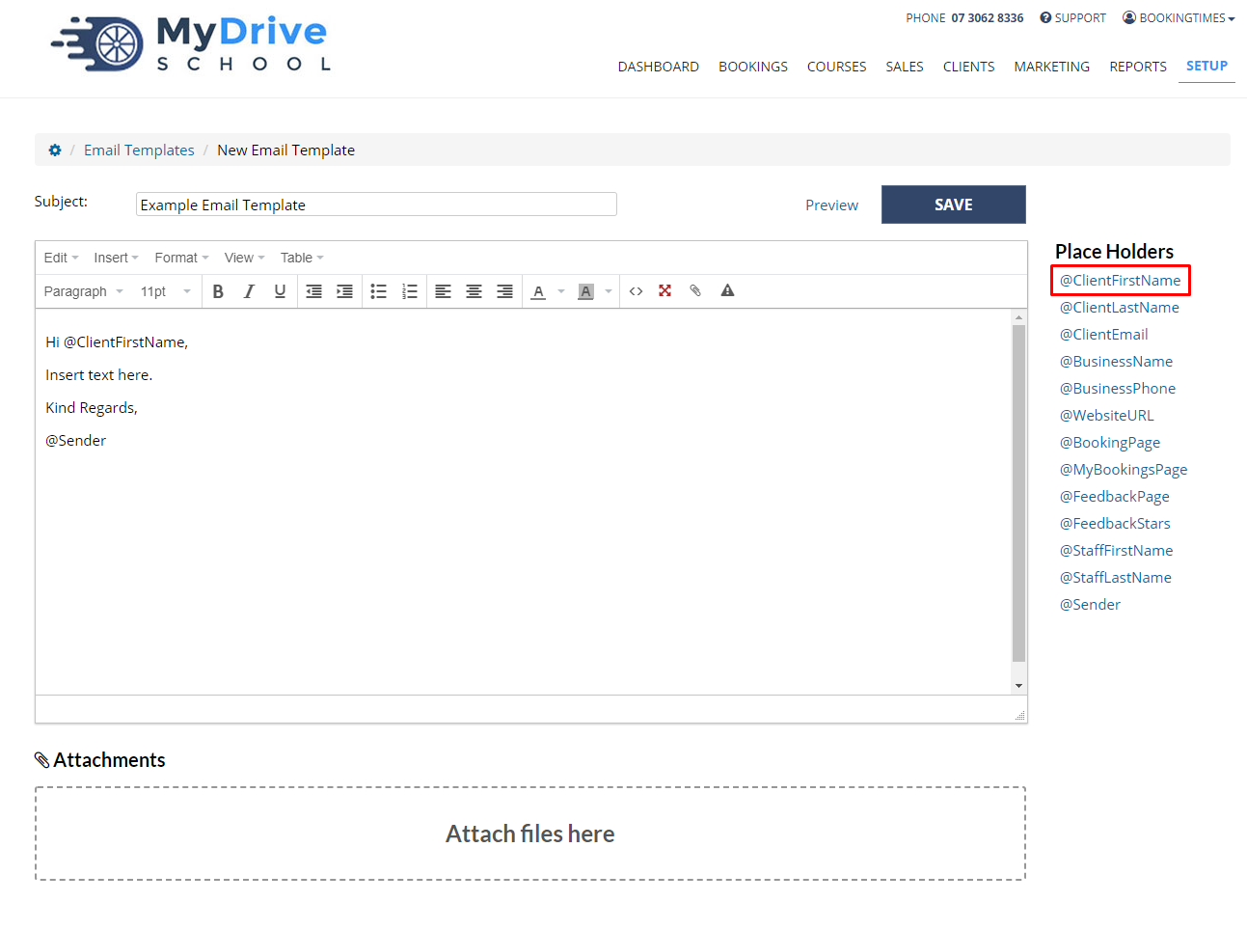Insert the @StaffFirstName placeholder
The width and height of the screenshot is (1247, 929).
coord(1117,551)
